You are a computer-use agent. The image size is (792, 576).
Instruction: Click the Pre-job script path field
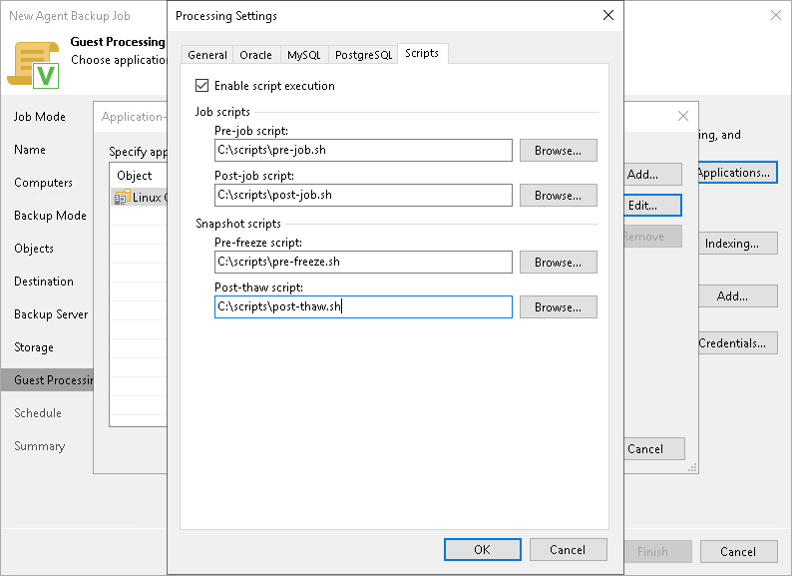click(363, 150)
